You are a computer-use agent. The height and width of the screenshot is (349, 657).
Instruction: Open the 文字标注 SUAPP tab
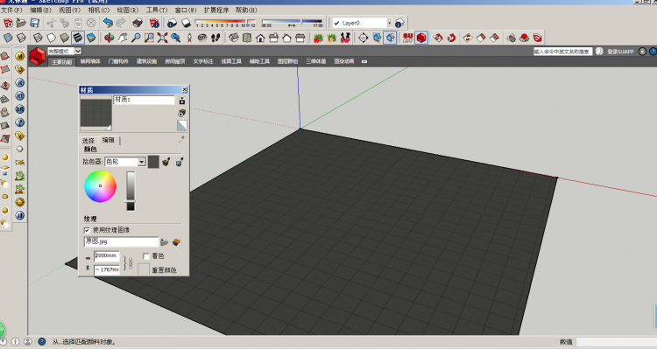tap(203, 61)
